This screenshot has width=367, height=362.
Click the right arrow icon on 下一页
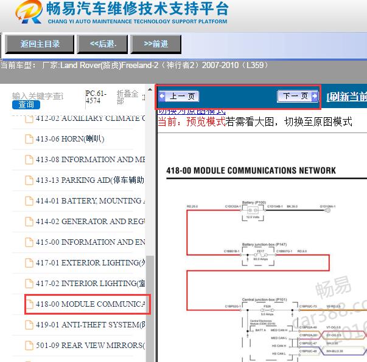tap(315, 96)
